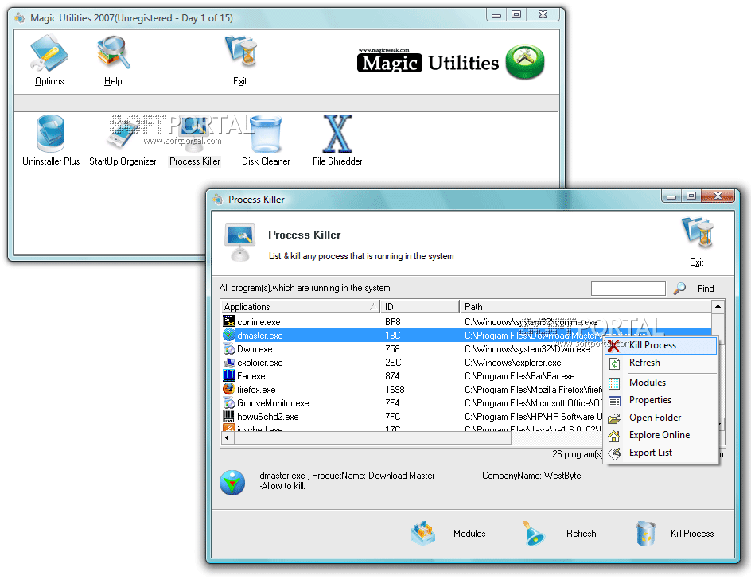The width and height of the screenshot is (751, 579).
Task: Click conime.exe process icon
Action: [229, 321]
